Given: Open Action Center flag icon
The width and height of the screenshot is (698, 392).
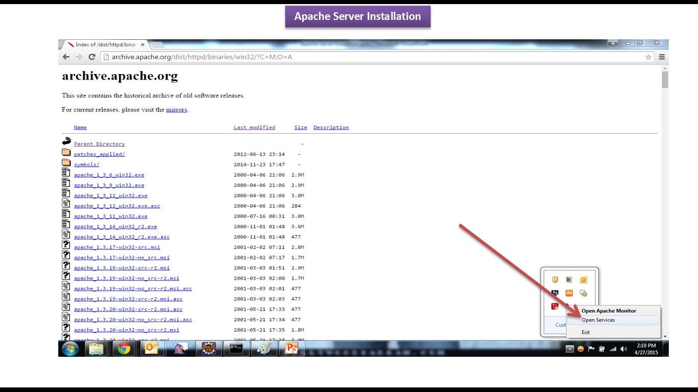Looking at the screenshot, I should coord(591,349).
